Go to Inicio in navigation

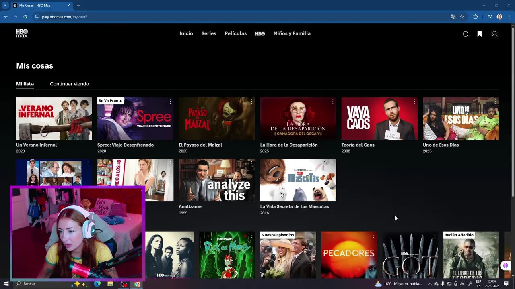point(186,33)
